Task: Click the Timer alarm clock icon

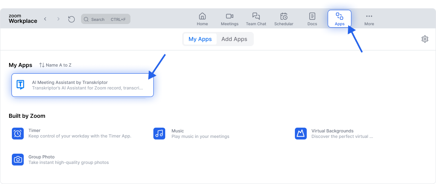Action: (18, 134)
